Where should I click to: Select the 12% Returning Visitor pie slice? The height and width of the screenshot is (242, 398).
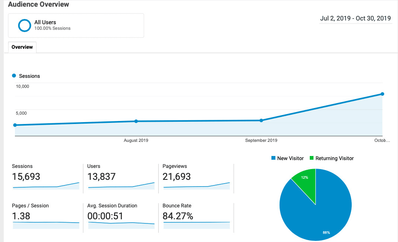tap(305, 178)
